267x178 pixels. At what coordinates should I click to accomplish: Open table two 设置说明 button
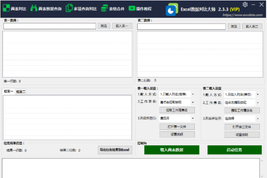click(242, 135)
